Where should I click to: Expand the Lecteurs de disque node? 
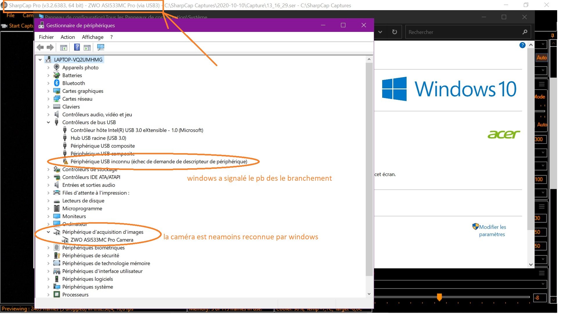pyautogui.click(x=48, y=200)
